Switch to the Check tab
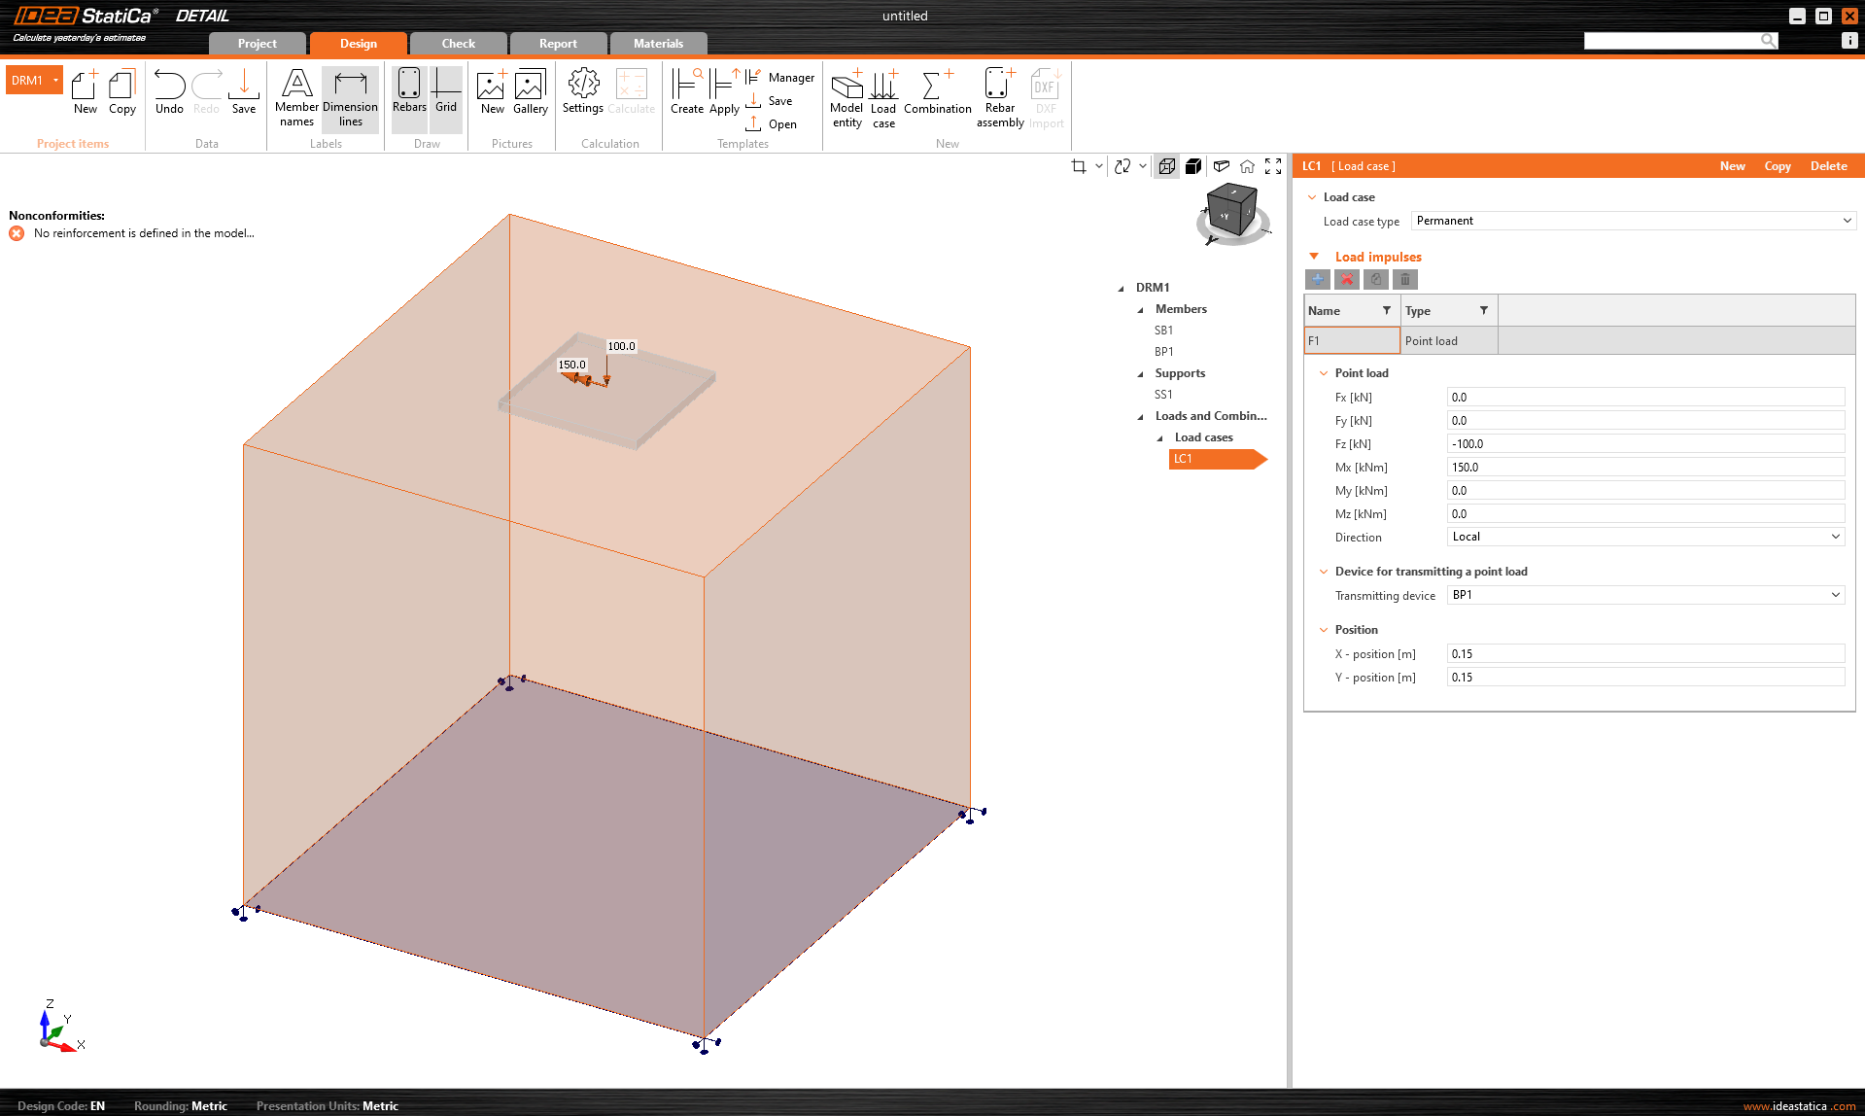 (457, 43)
